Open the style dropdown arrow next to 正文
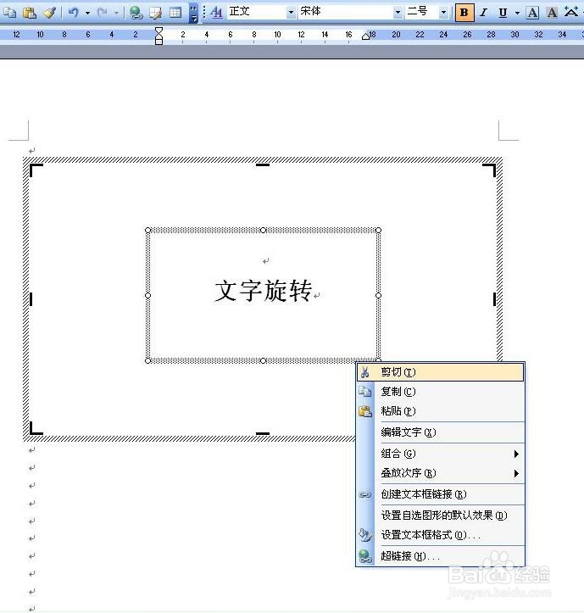 point(291,12)
